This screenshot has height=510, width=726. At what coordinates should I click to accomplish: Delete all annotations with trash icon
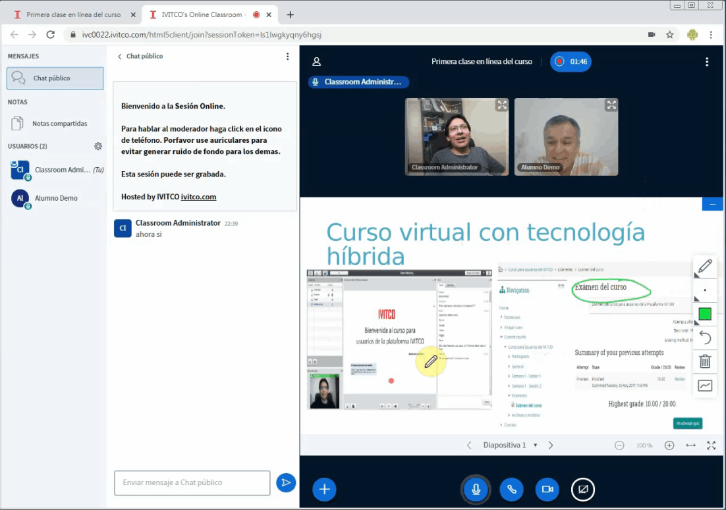coord(704,361)
